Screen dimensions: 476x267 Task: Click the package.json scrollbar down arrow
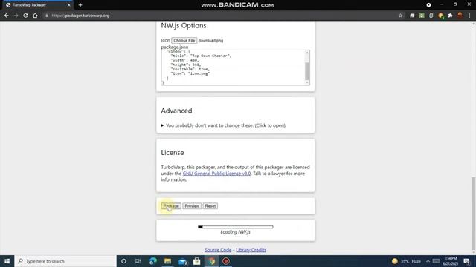(307, 82)
